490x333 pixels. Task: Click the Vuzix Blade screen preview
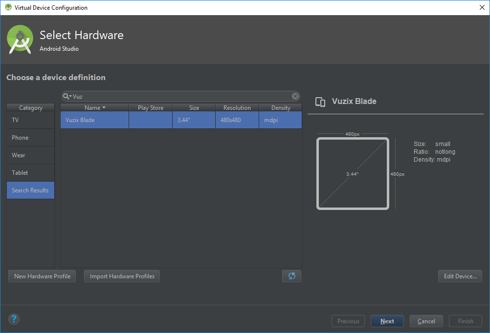[x=353, y=173]
